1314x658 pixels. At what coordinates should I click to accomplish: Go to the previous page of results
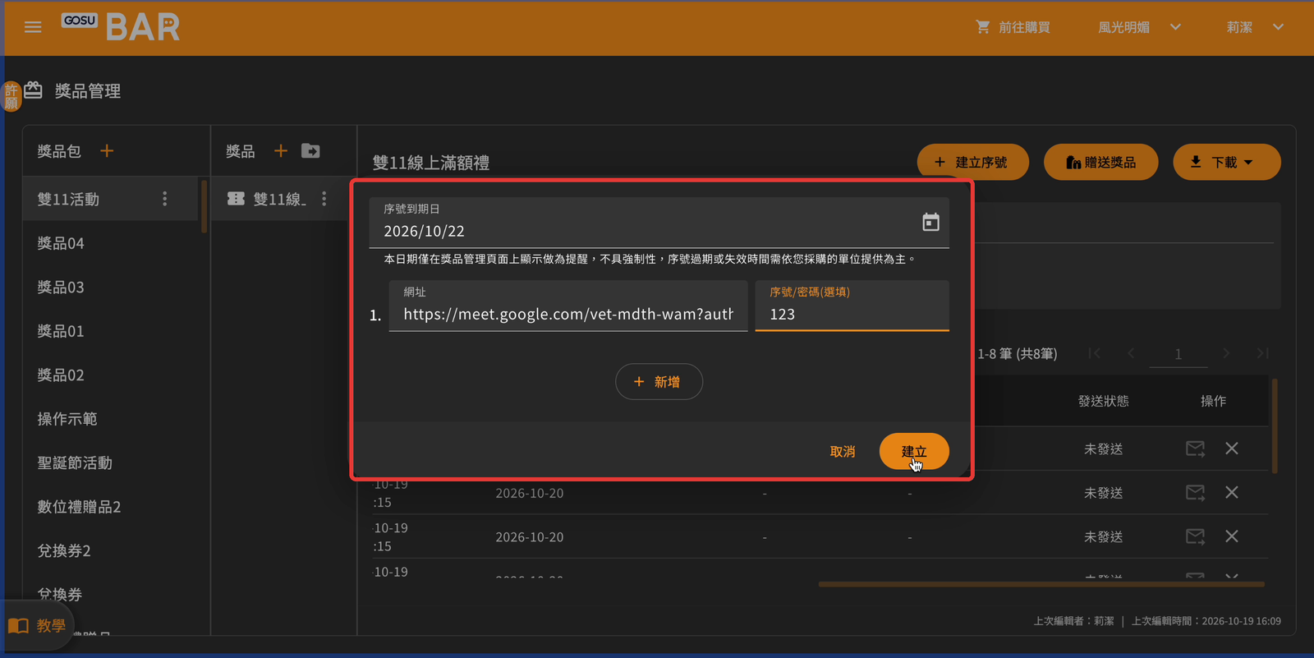pyautogui.click(x=1132, y=353)
